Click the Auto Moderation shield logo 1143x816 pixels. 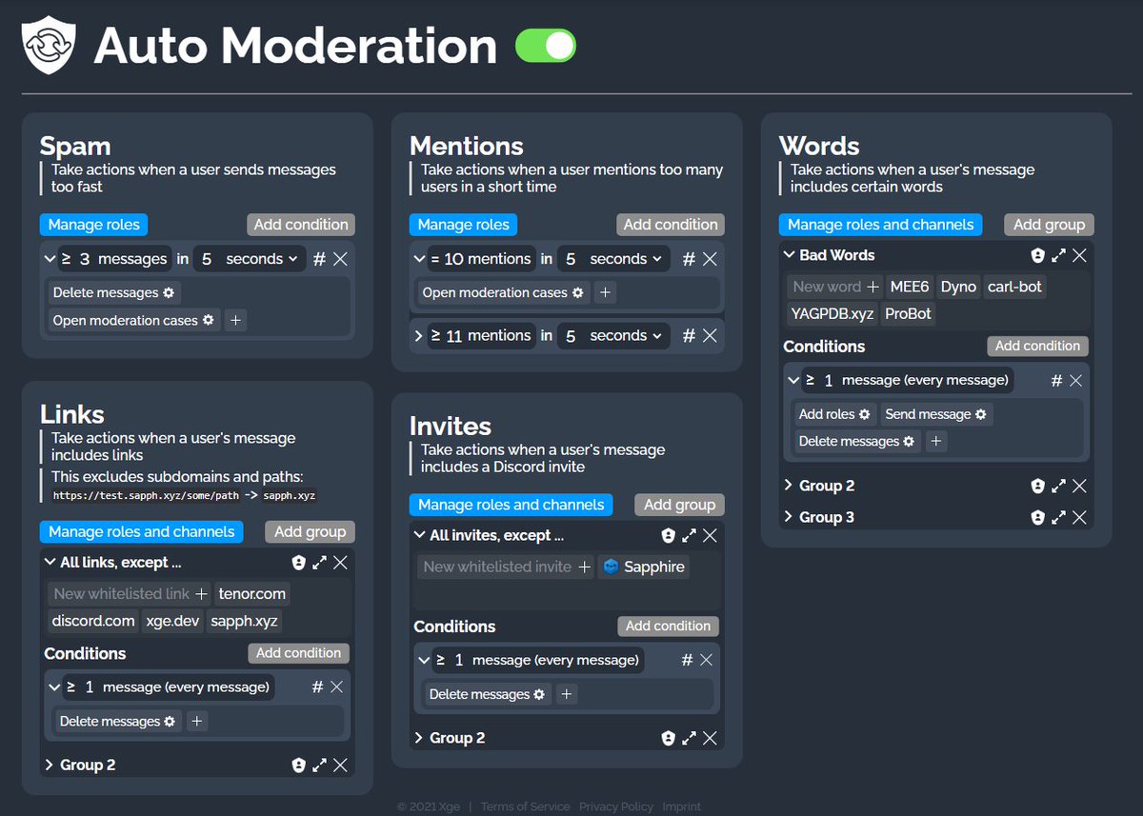[49, 46]
